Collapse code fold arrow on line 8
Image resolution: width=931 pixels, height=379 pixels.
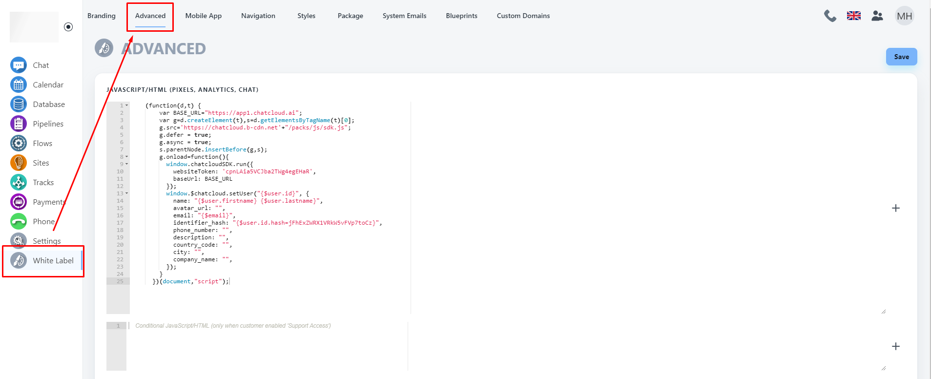[x=127, y=157]
